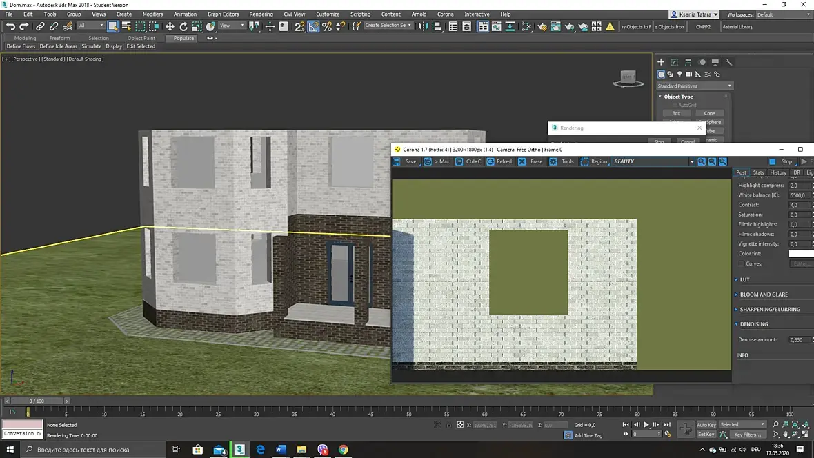Choose the Select and Rotate tool
This screenshot has width=814, height=458.
click(x=183, y=26)
